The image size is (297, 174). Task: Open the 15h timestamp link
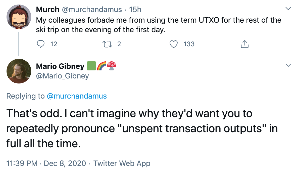(135, 10)
